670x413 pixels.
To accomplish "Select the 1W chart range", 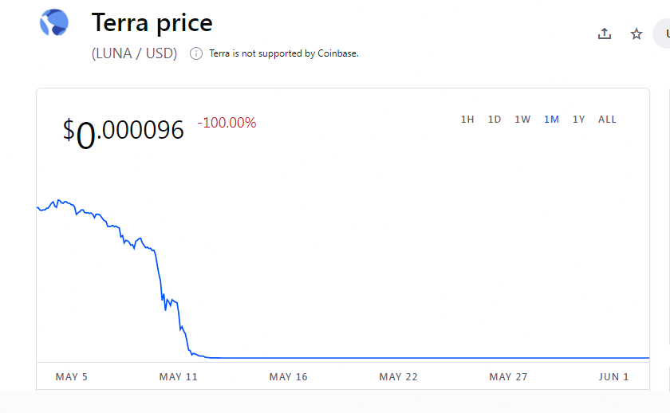I will [x=522, y=120].
